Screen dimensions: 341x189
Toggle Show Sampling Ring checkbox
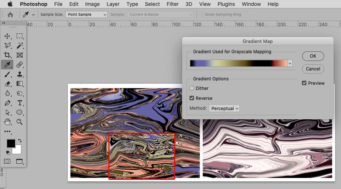pyautogui.click(x=202, y=15)
